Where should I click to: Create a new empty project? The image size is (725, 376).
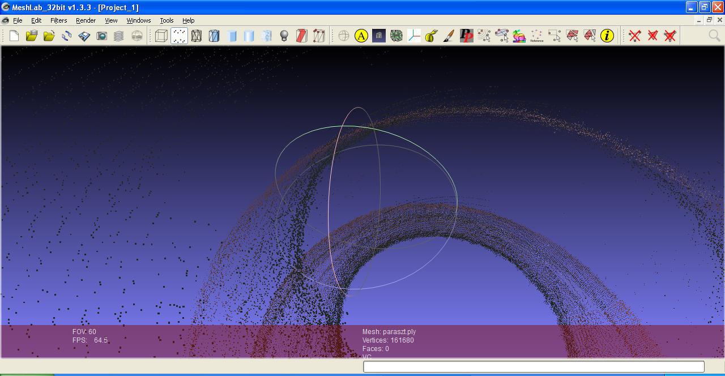tap(14, 36)
